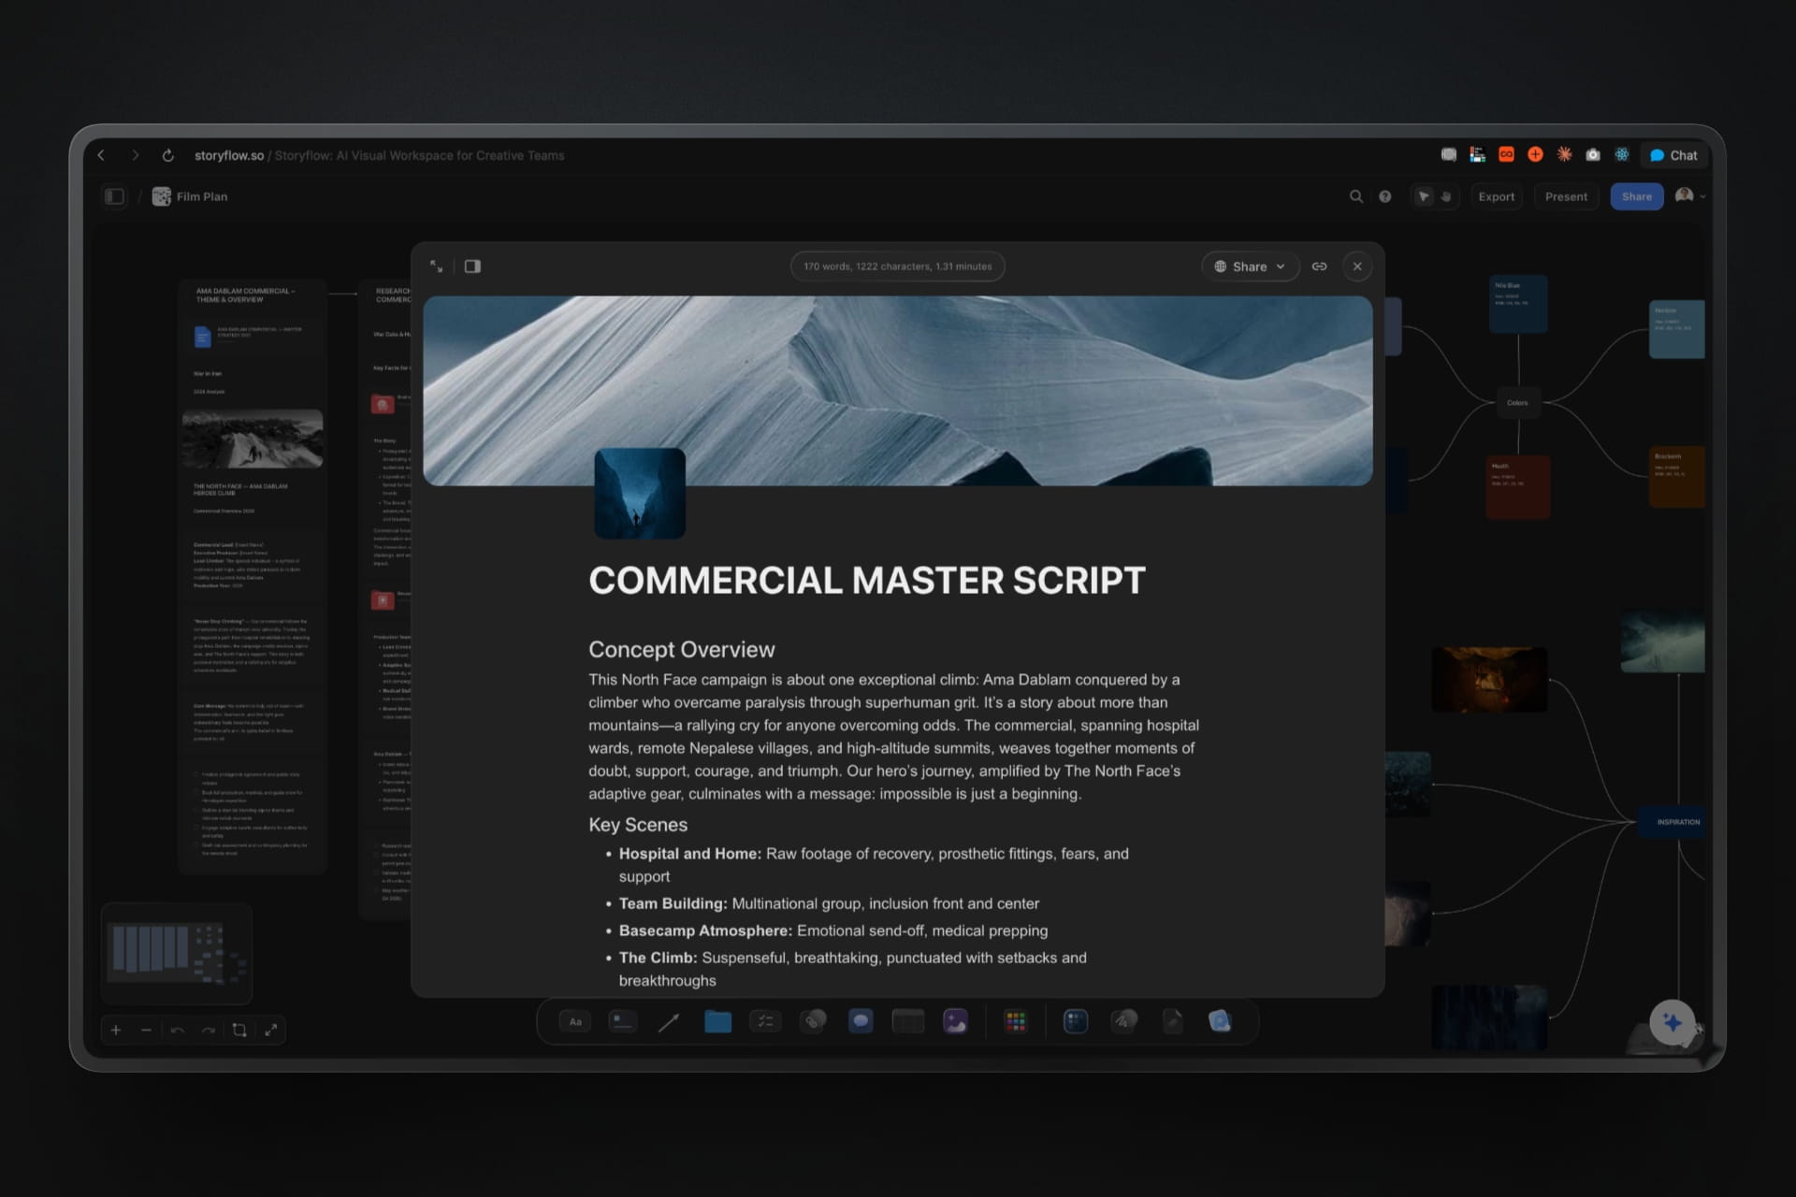Go back using the browser back arrow

pyautogui.click(x=102, y=155)
